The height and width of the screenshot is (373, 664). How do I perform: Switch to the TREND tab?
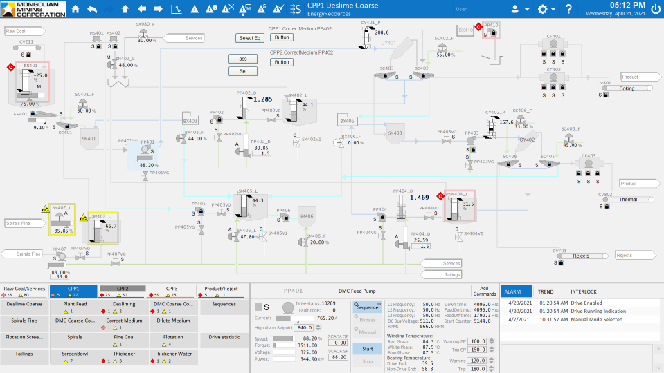[x=546, y=291]
